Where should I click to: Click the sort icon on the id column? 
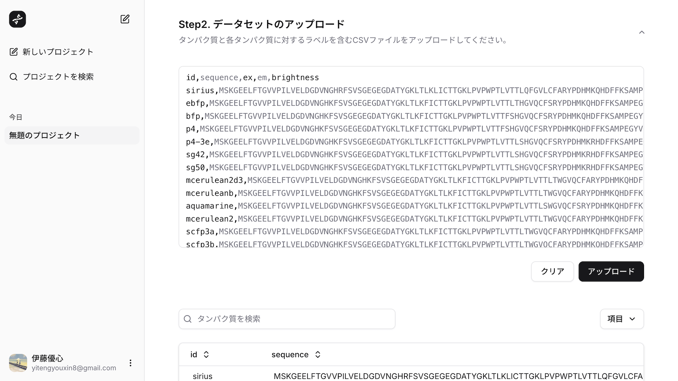click(x=207, y=355)
